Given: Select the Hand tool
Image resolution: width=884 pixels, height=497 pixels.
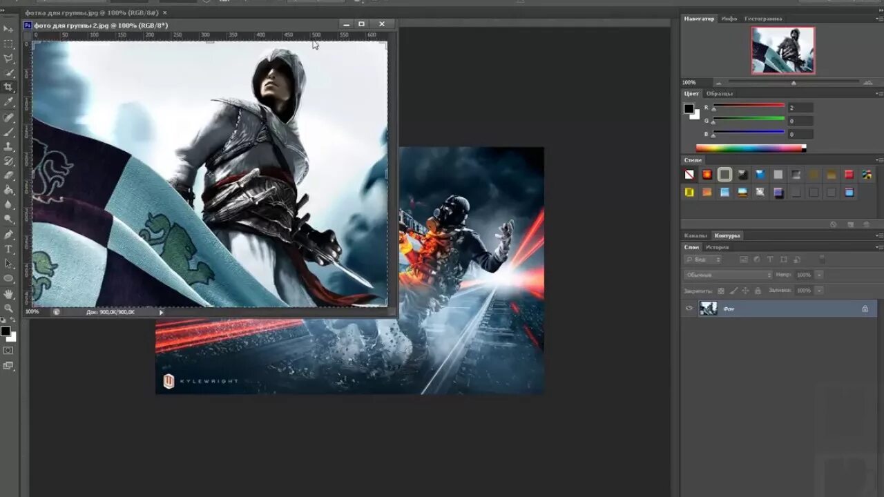Looking at the screenshot, I should click(x=8, y=293).
